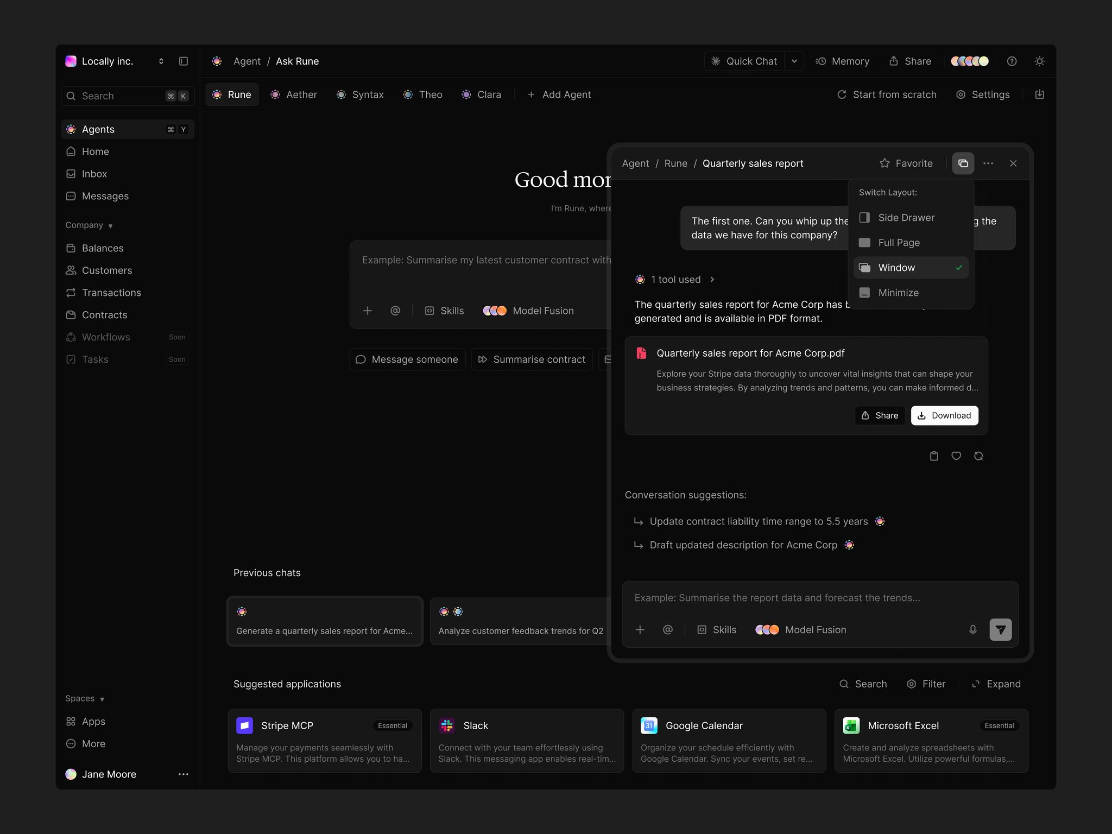This screenshot has height=834, width=1112.
Task: Click the sidebar Search field
Action: tap(128, 96)
